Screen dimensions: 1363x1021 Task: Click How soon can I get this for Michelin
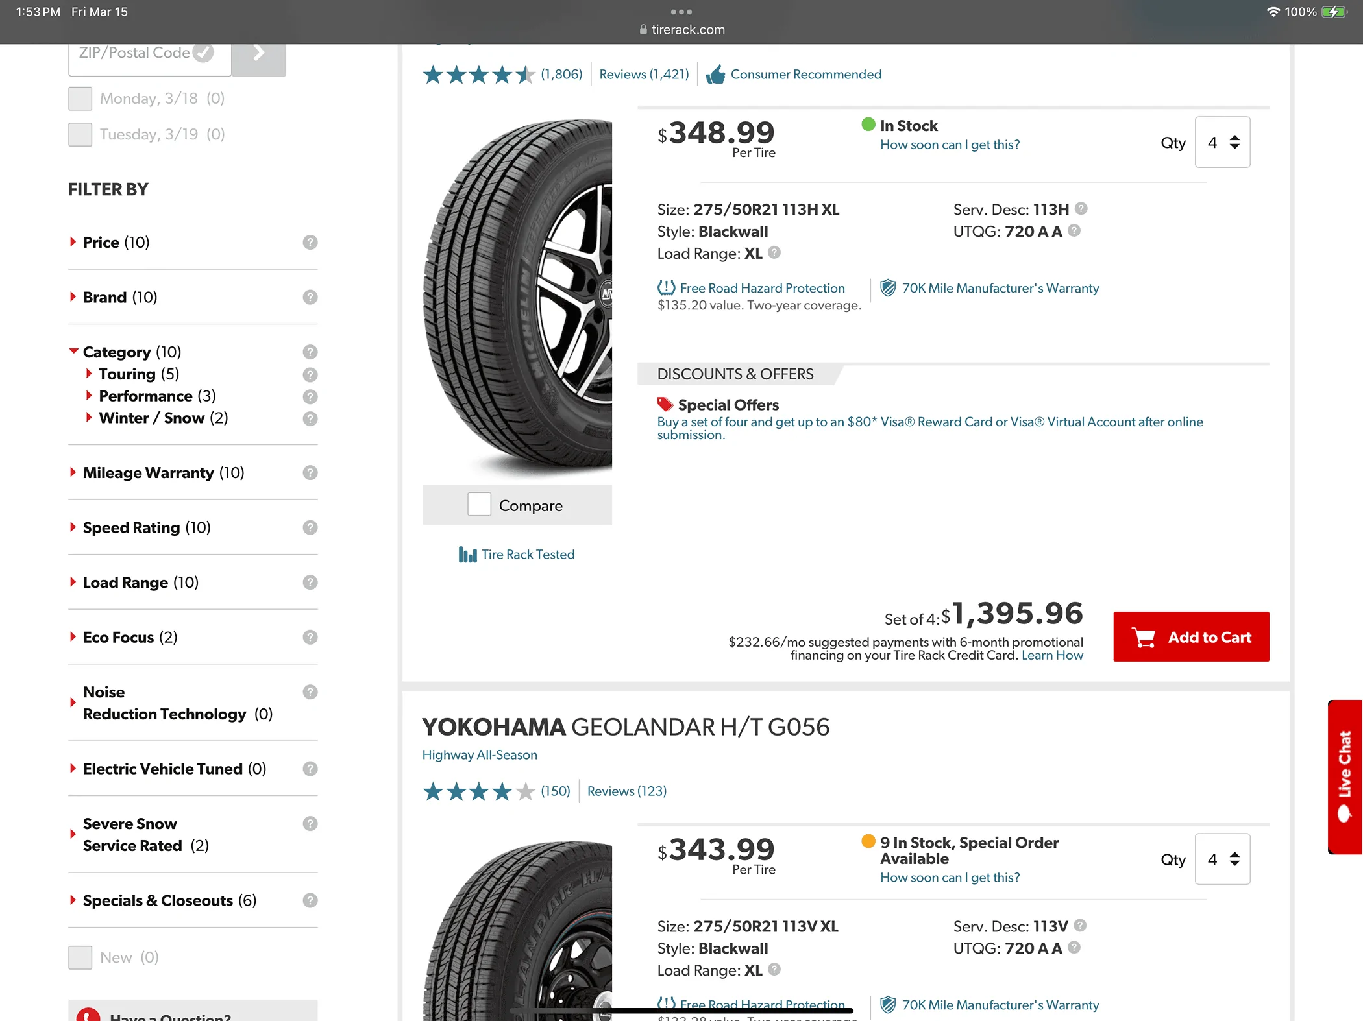point(950,145)
